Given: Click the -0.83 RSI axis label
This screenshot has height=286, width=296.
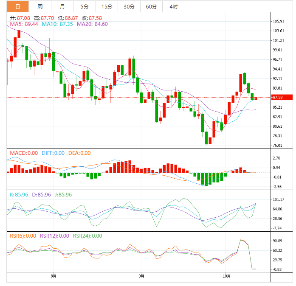Looking at the screenshot, I should 277,269.
